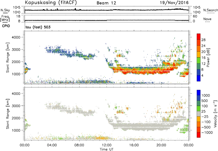Screen dimensions: 218x151
Task: Click the Power panel's 'Slant Range [km]' label
Action: click(x=8, y=58)
